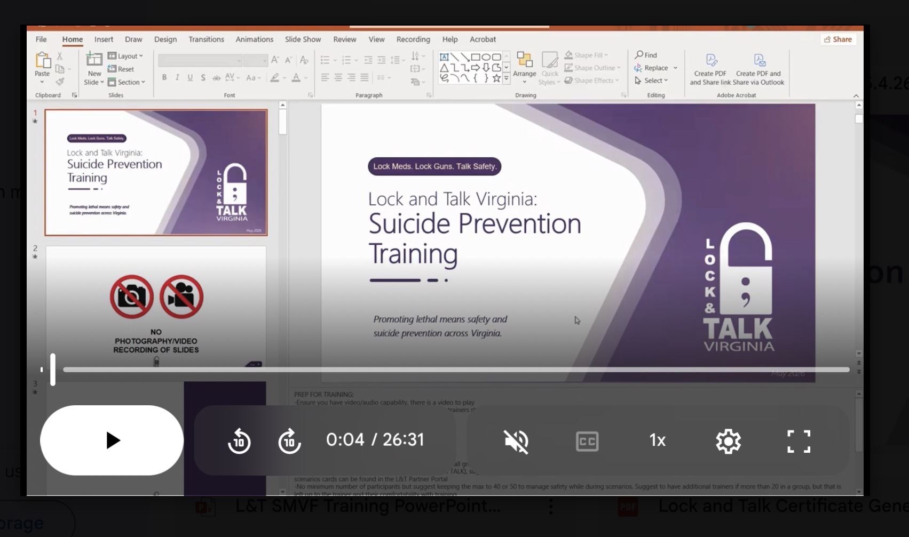This screenshot has height=537, width=909.
Task: Toggle Italic formatting
Action: (x=177, y=78)
